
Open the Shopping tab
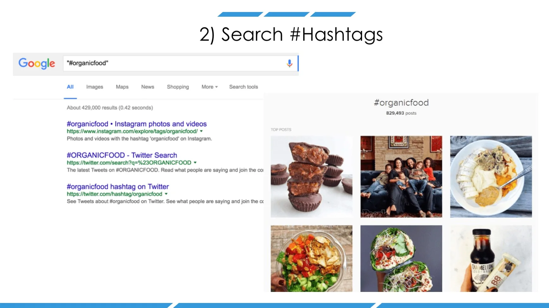coord(178,87)
